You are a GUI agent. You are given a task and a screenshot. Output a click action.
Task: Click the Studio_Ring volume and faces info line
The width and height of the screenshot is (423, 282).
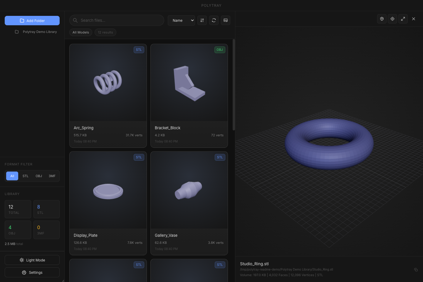281,275
